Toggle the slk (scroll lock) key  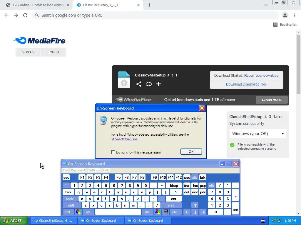(x=195, y=177)
